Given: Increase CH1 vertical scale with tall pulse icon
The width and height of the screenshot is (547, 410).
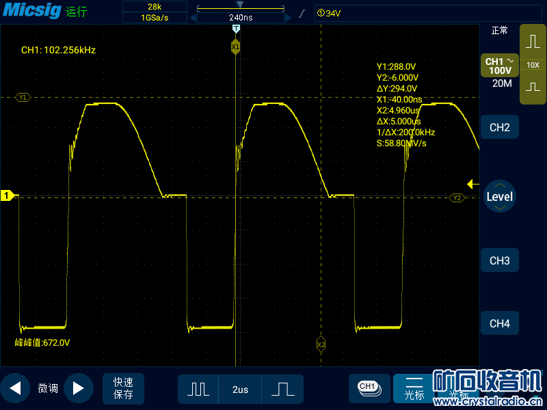Looking at the screenshot, I should point(533,42).
